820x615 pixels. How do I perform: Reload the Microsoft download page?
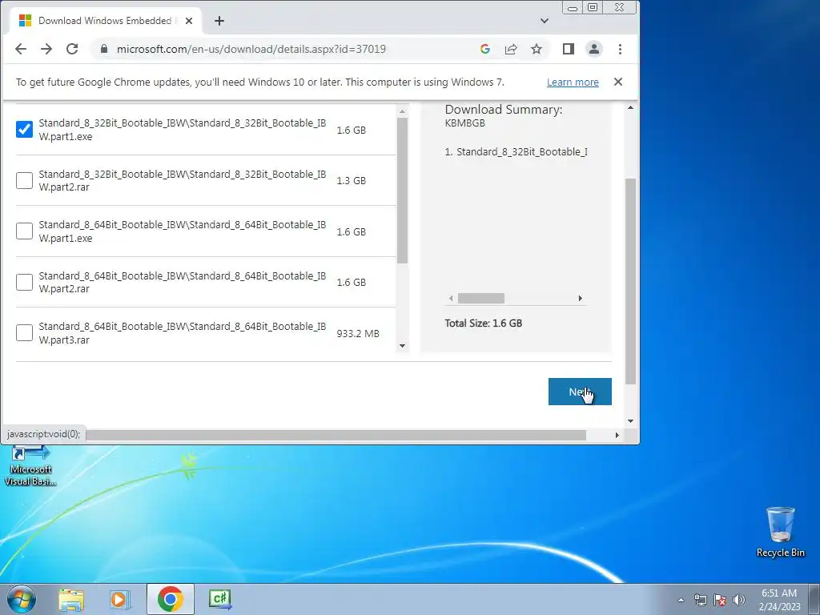72,49
